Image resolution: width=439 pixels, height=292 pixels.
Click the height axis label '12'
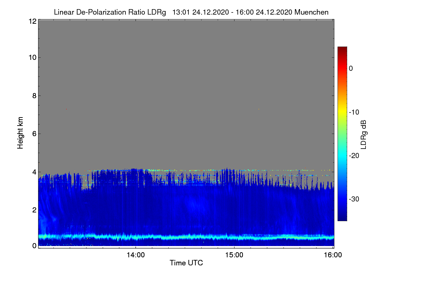(x=32, y=21)
